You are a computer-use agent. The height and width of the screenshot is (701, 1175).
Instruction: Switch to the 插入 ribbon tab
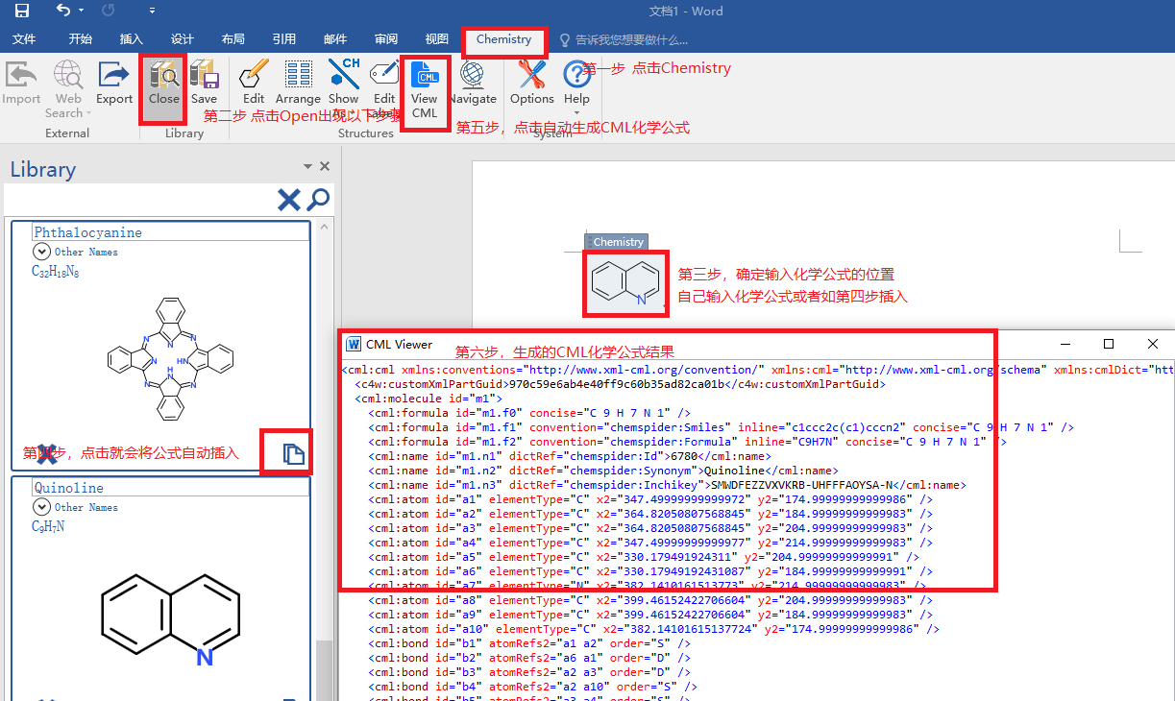[x=132, y=39]
